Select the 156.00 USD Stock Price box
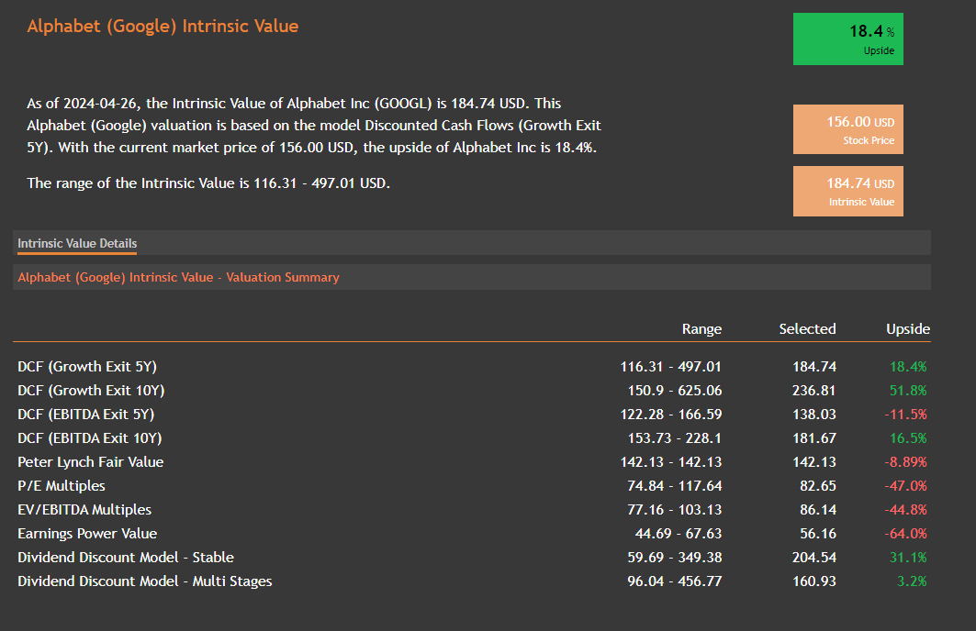Viewport: 976px width, 631px height. point(847,129)
